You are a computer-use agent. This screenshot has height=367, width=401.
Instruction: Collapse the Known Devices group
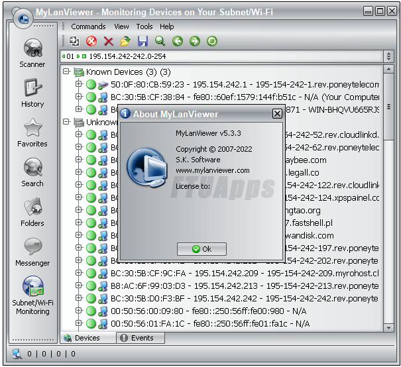pos(66,72)
